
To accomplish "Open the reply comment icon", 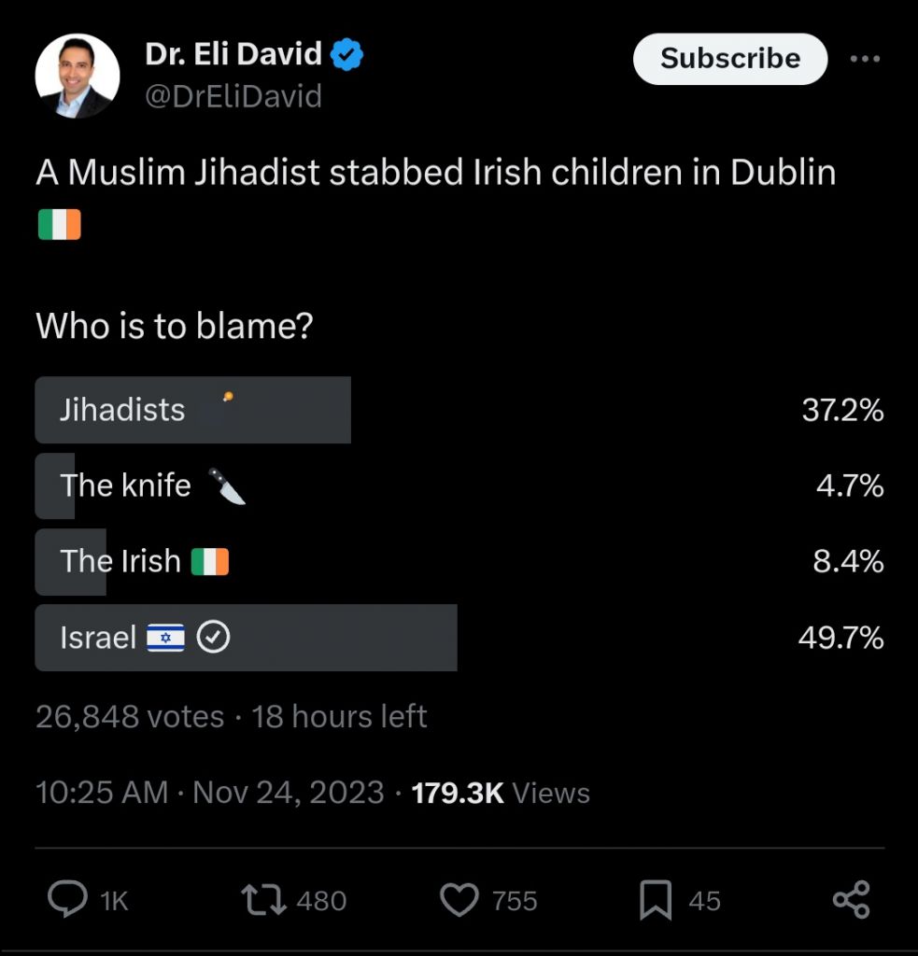I will (68, 899).
